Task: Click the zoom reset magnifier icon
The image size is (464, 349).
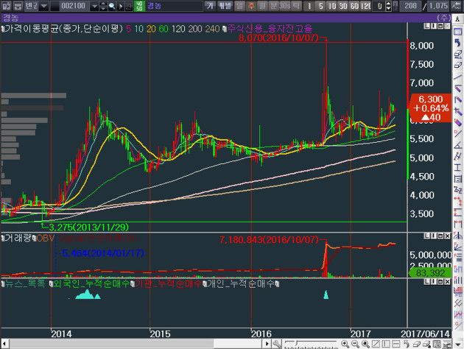Action: pyautogui.click(x=365, y=344)
